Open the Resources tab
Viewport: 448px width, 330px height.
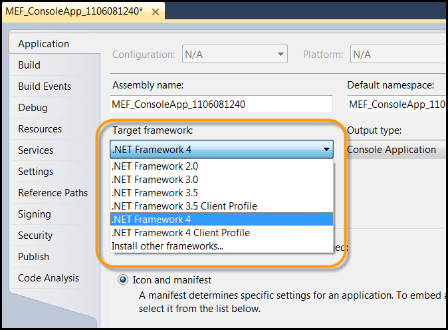click(x=40, y=129)
